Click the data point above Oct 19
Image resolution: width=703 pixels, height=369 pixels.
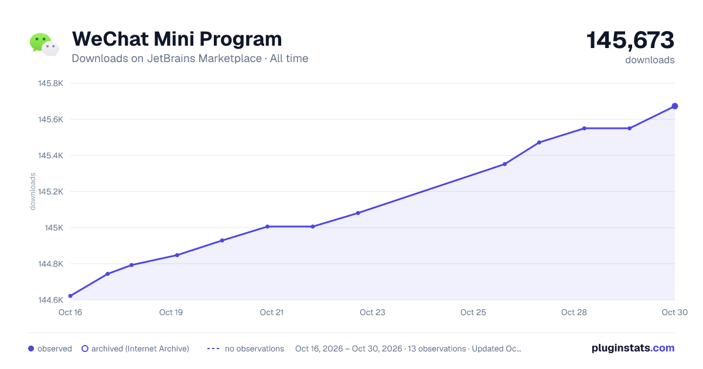pyautogui.click(x=177, y=255)
